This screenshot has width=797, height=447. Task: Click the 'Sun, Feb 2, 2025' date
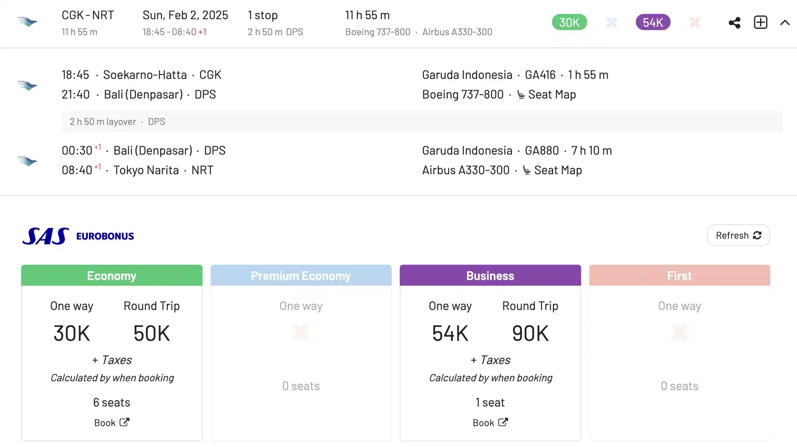coord(185,15)
